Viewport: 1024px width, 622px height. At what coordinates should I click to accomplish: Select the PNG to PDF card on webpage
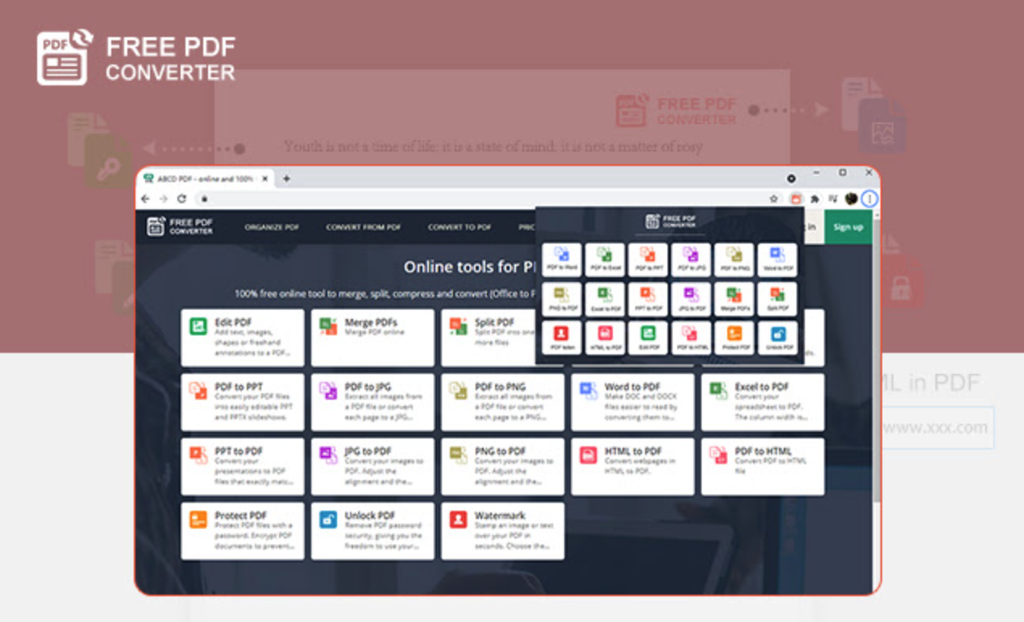pyautogui.click(x=502, y=466)
